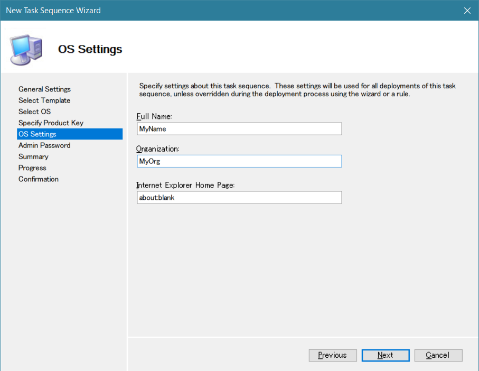The image size is (479, 371).
Task: Focus the Organization field containing MyOrg
Action: click(x=239, y=161)
